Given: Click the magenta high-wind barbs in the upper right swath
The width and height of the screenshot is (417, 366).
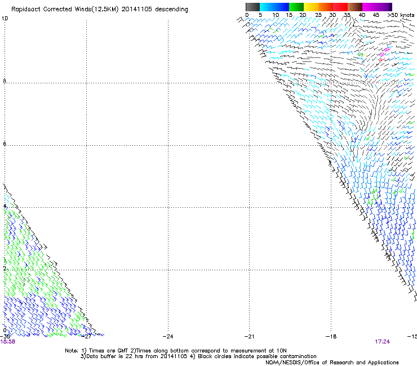Looking at the screenshot, I should click(384, 52).
